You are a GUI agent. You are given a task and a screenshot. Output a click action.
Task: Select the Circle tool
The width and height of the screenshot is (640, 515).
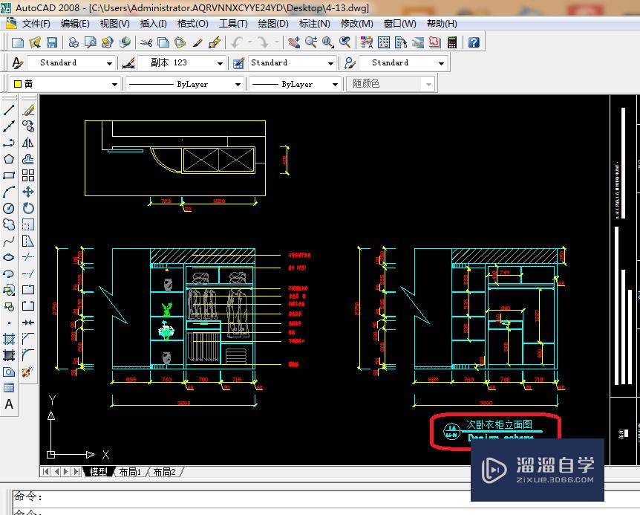click(x=9, y=208)
